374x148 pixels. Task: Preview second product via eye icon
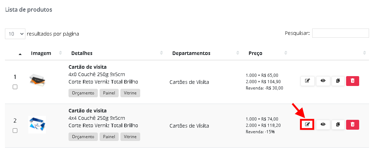tap(323, 124)
